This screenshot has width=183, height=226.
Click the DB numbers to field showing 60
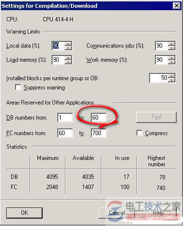click(99, 118)
